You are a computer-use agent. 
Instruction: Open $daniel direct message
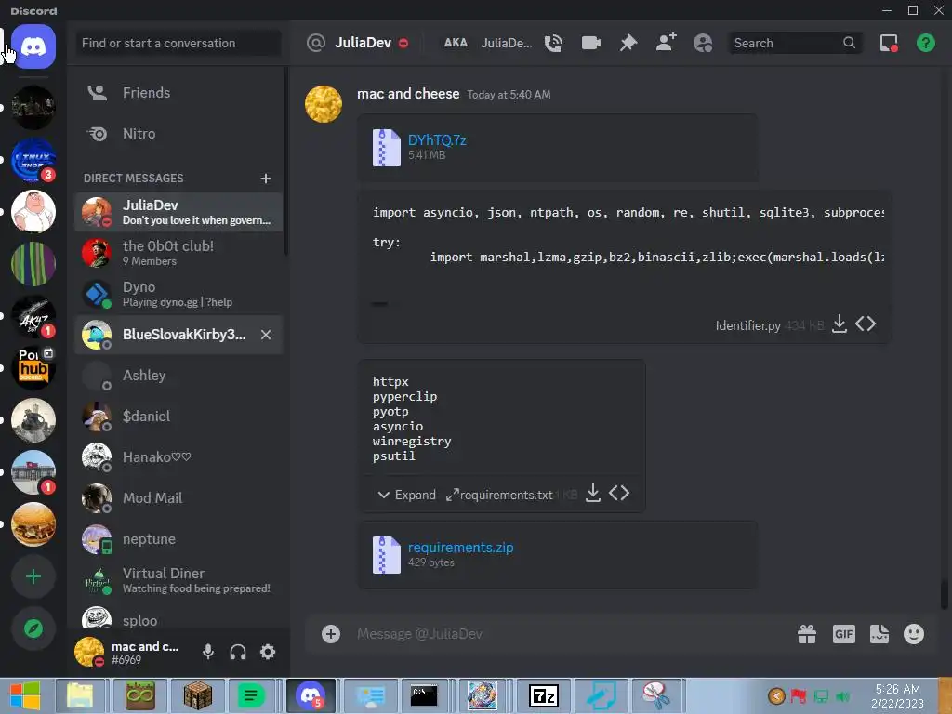pyautogui.click(x=178, y=416)
